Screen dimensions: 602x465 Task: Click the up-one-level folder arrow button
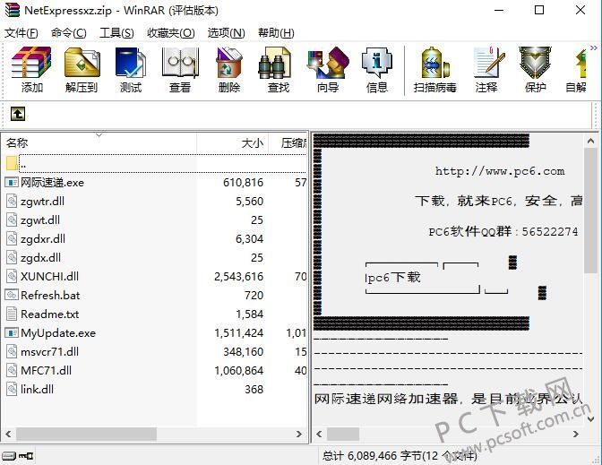pos(18,114)
